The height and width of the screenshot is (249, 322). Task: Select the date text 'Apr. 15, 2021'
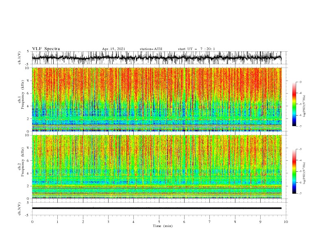click(x=113, y=49)
